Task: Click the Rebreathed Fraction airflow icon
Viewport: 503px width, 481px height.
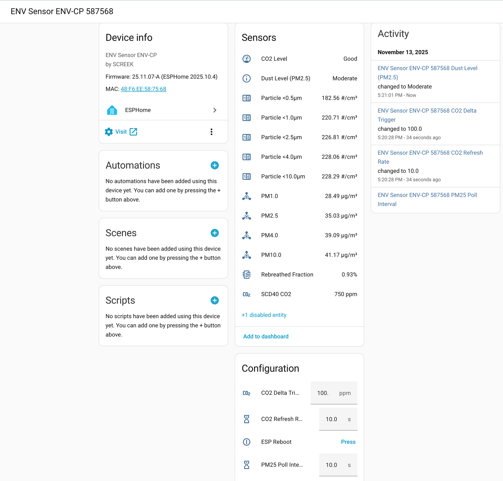Action: click(x=246, y=275)
